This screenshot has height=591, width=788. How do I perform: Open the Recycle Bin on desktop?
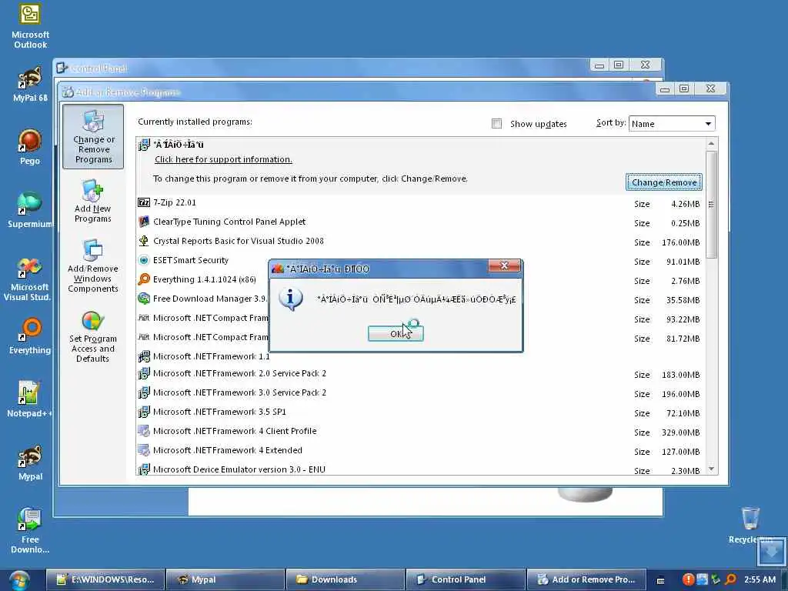[751, 525]
